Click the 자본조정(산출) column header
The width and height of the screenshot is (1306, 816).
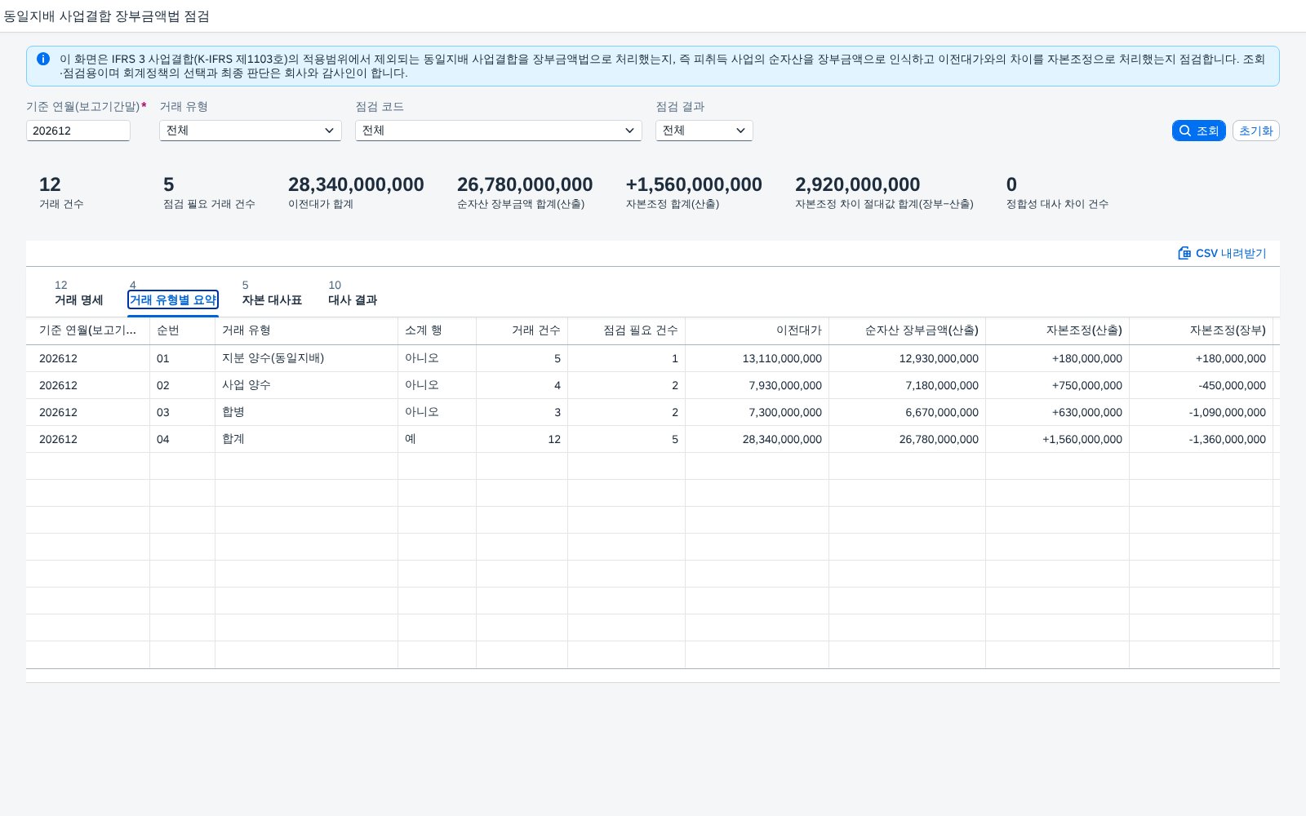tap(1057, 330)
